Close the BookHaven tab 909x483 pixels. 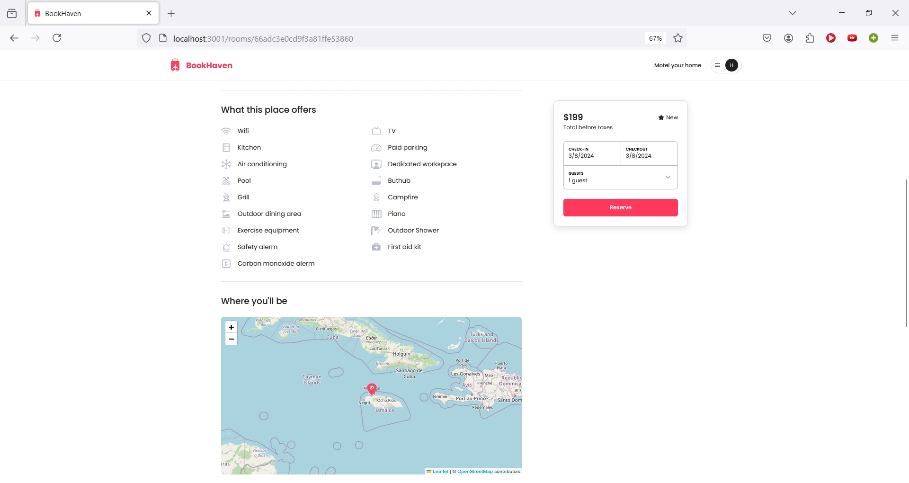pos(149,13)
